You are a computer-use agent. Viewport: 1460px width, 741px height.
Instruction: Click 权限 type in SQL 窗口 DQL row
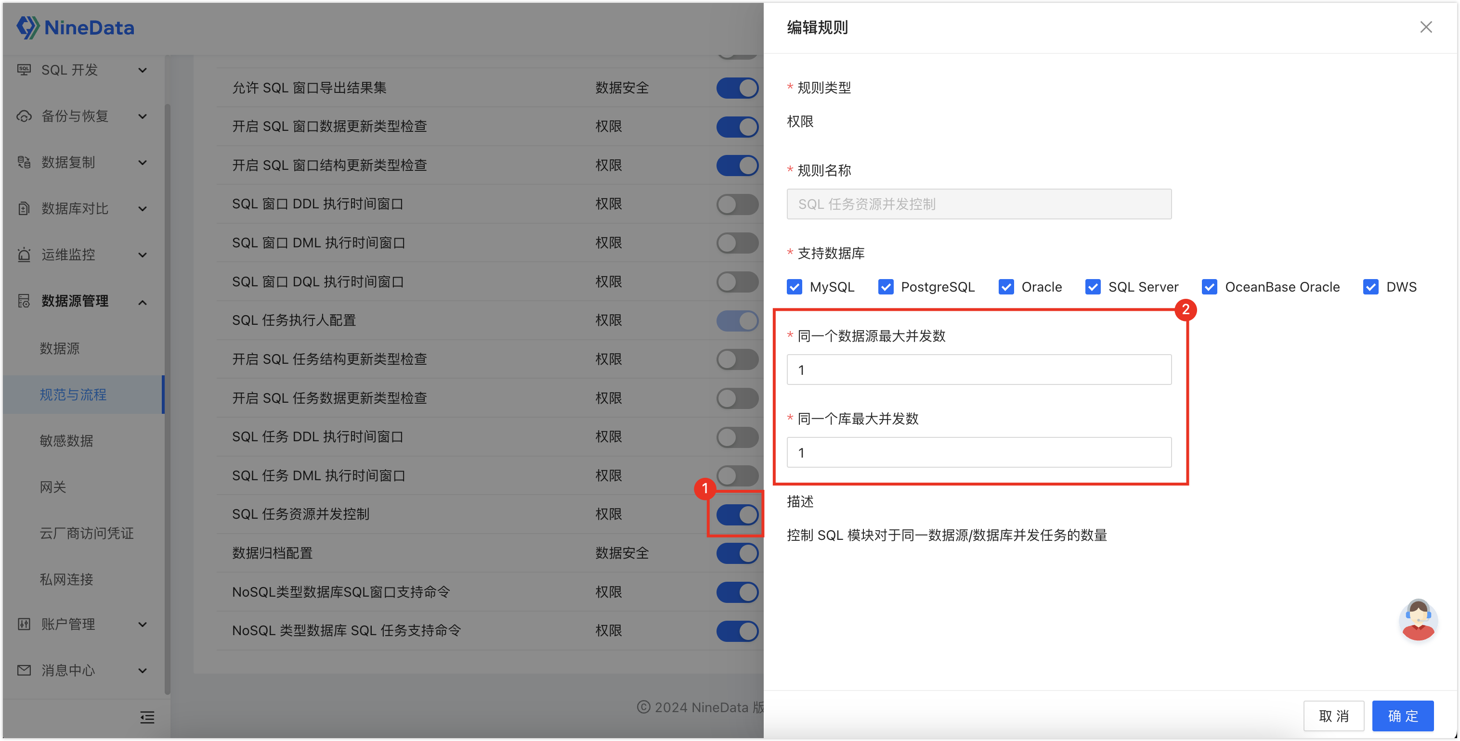(x=608, y=281)
